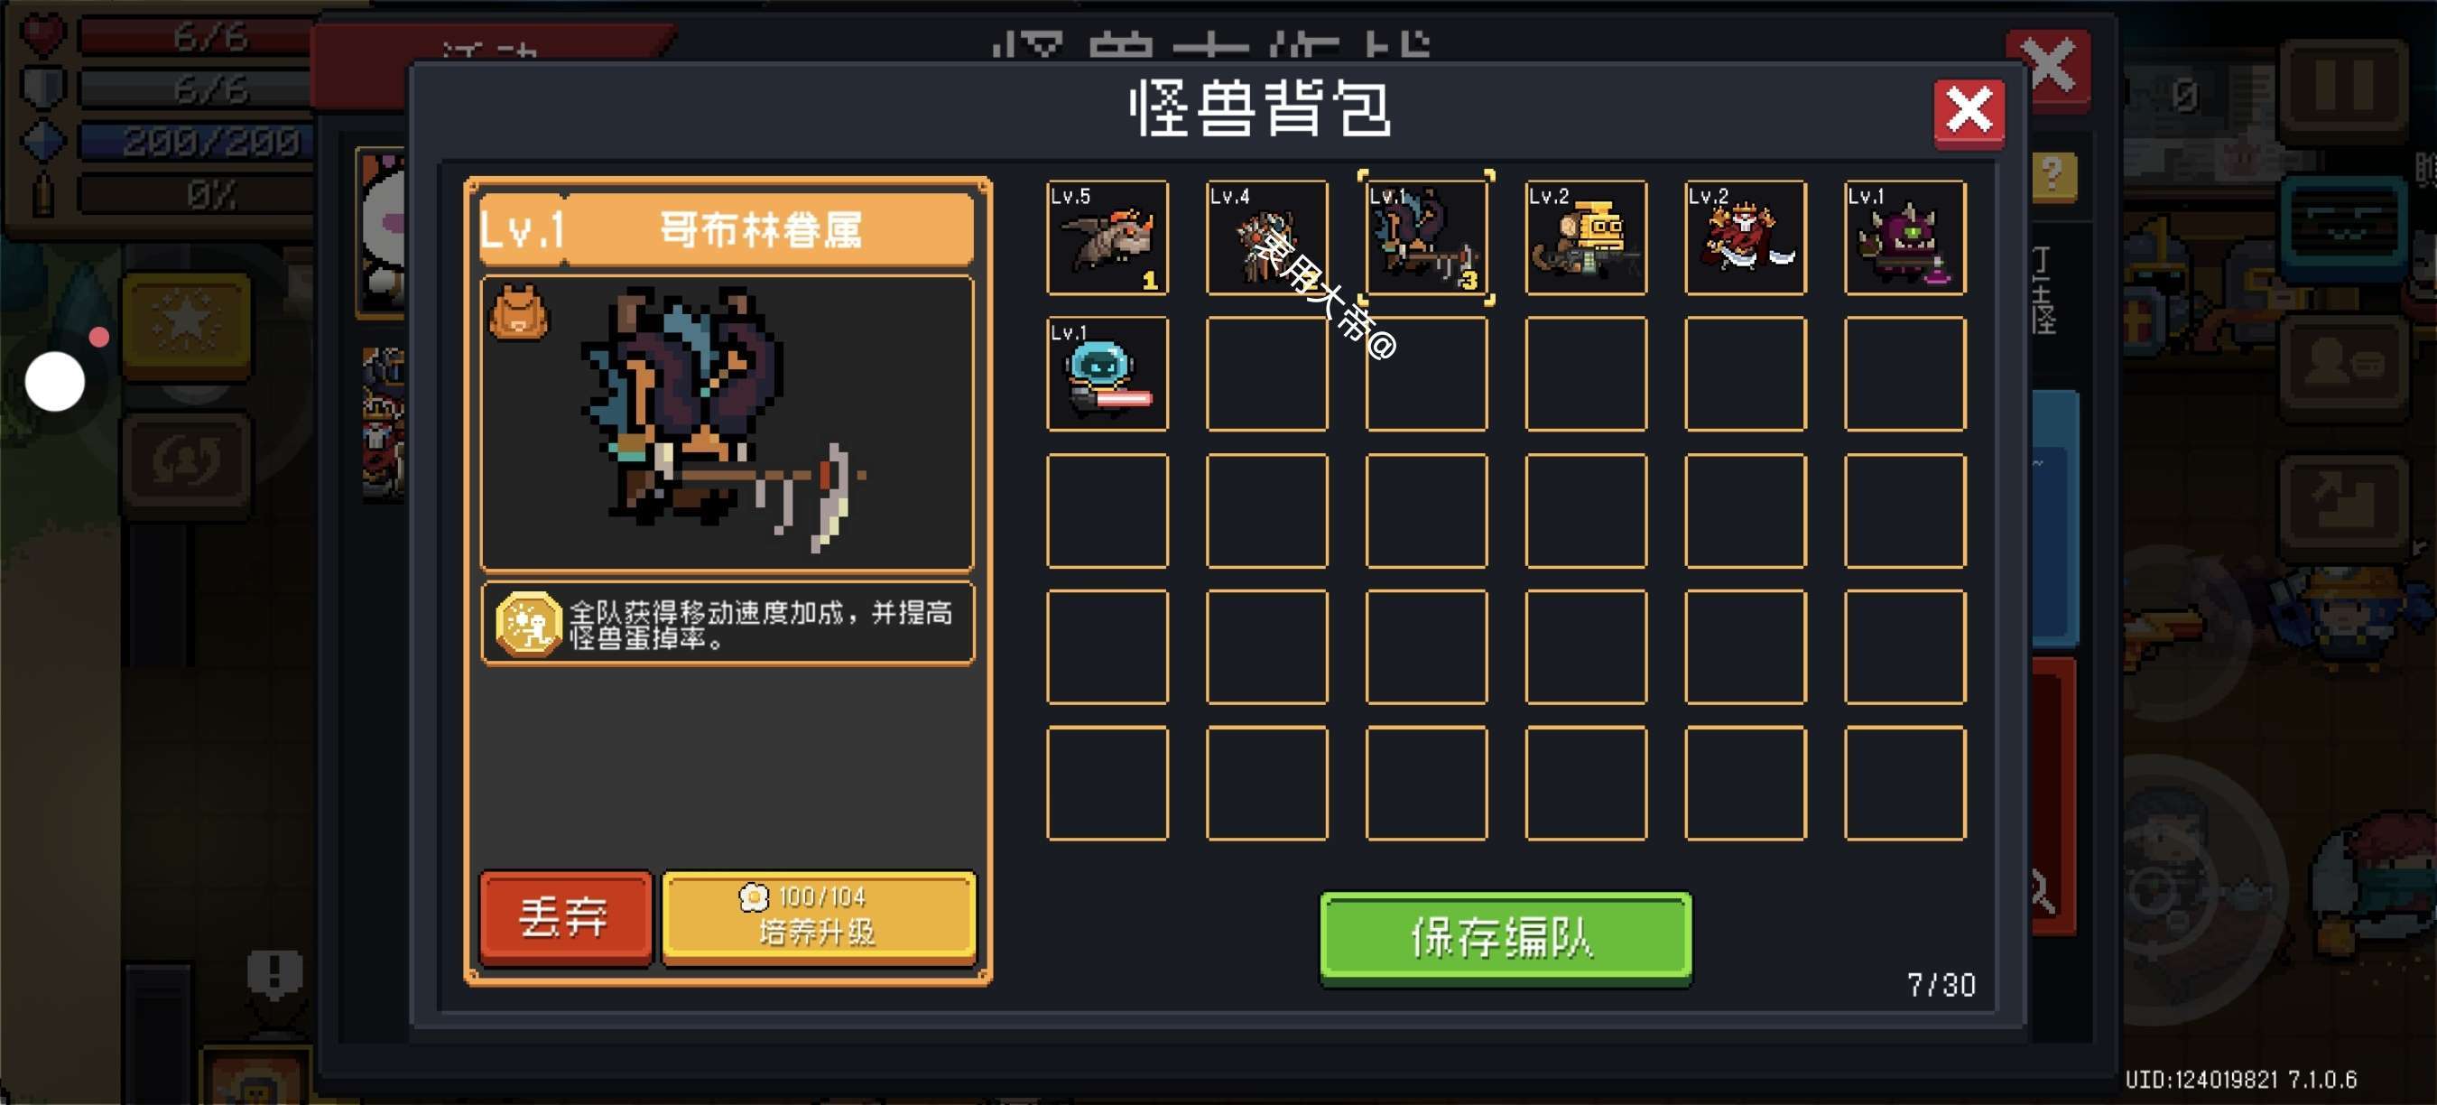Image resolution: width=2437 pixels, height=1105 pixels.
Task: Click the question mark help icon
Action: pyautogui.click(x=2054, y=176)
